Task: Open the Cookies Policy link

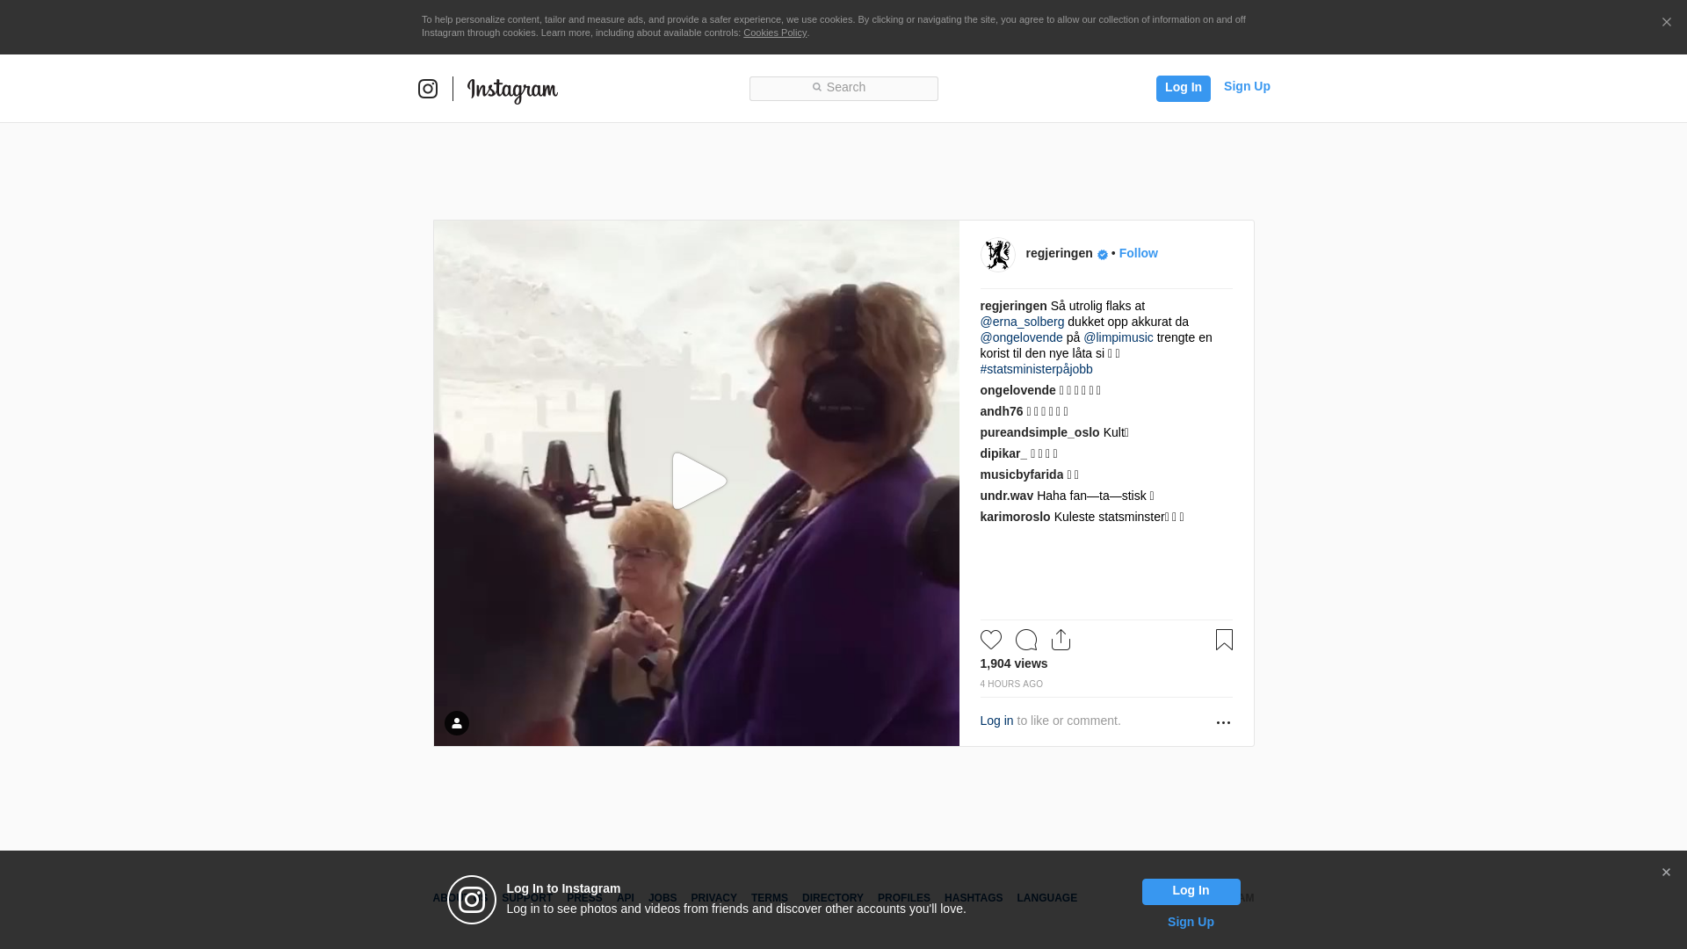Action: tap(775, 33)
